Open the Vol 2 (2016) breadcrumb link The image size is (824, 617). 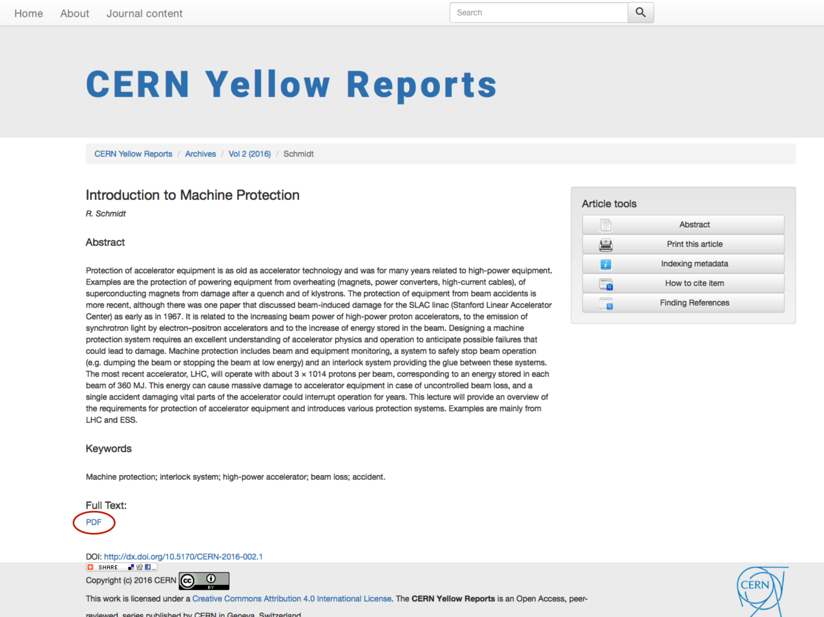[x=250, y=154]
